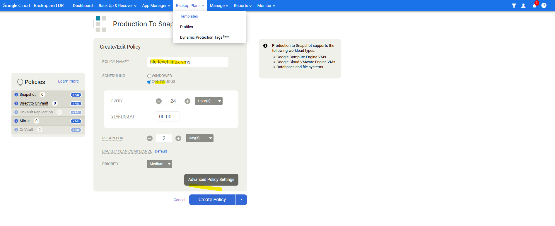Click the Create Policy button
This screenshot has width=555, height=226.
point(212,200)
